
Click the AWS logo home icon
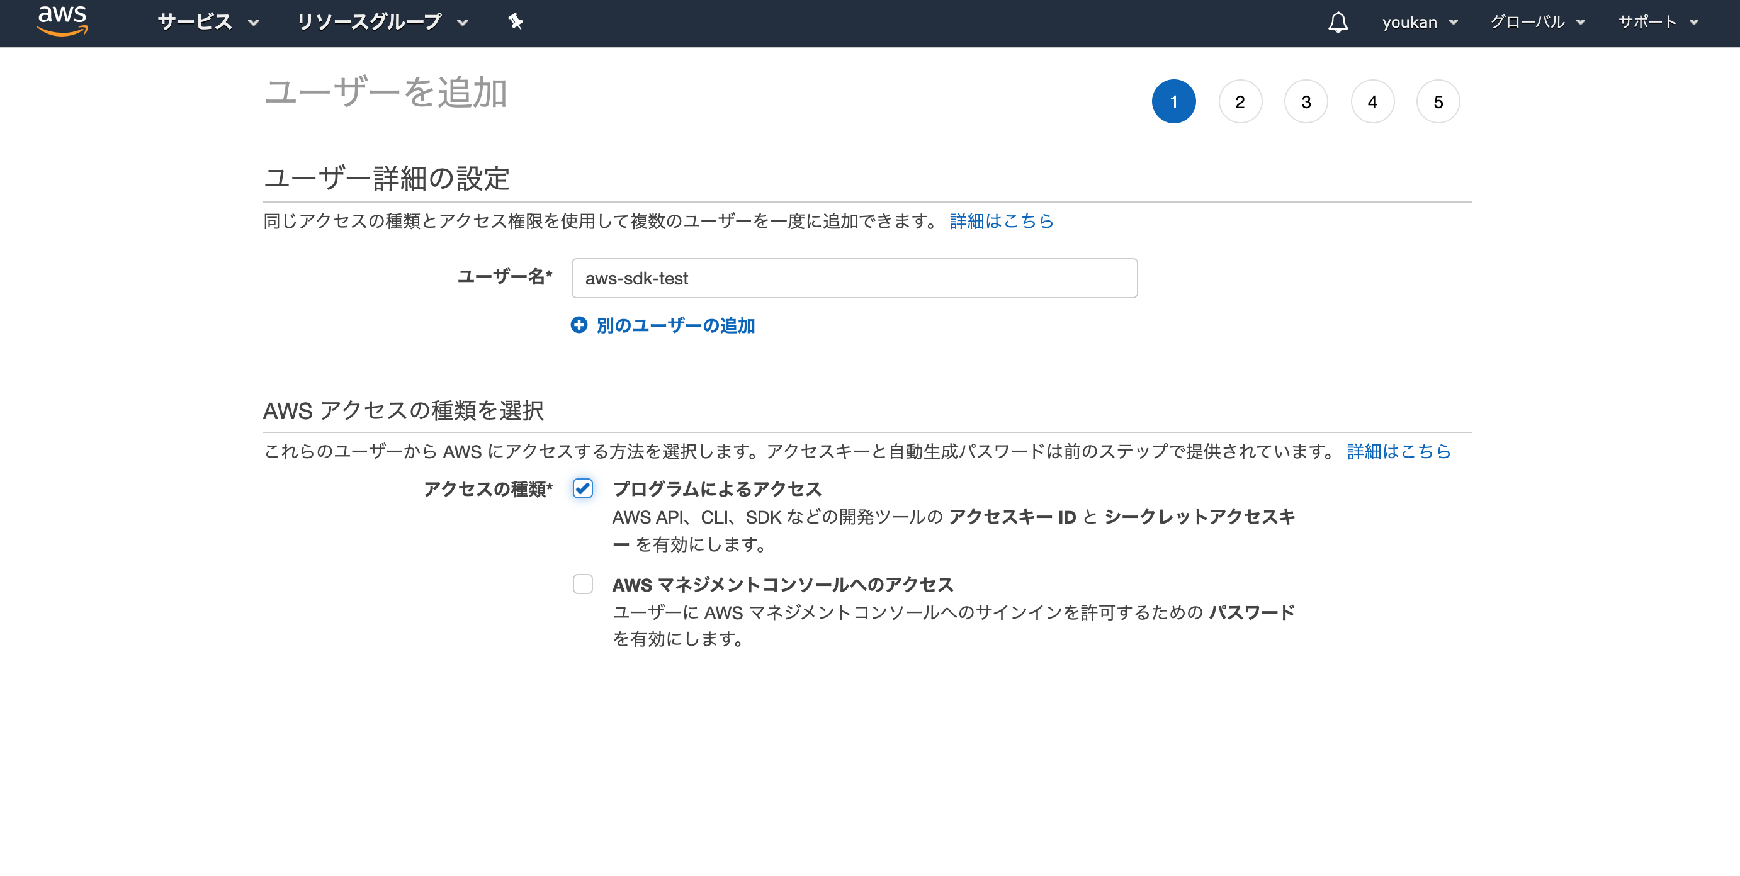click(62, 21)
